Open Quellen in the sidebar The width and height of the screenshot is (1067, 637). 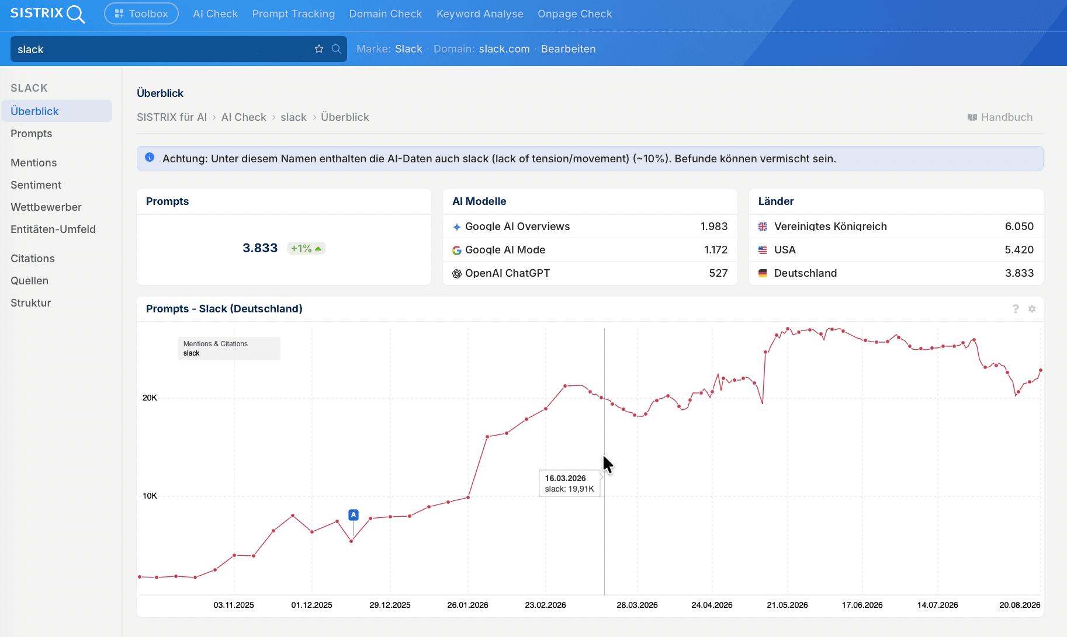(30, 281)
